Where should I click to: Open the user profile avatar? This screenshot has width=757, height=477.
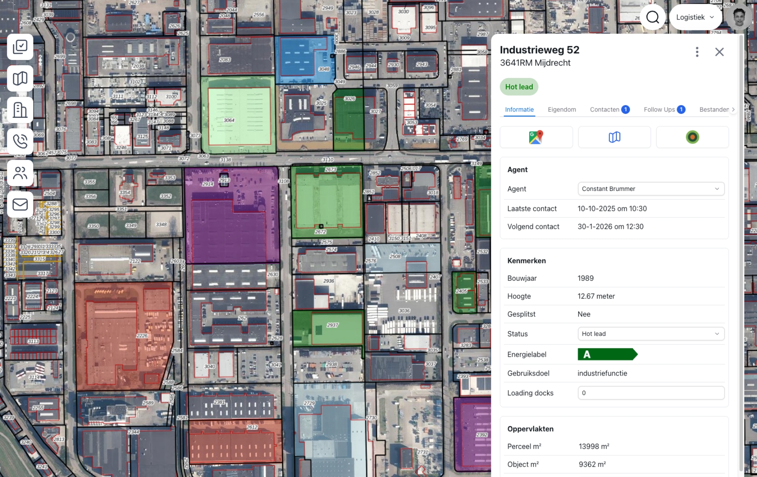pos(739,17)
